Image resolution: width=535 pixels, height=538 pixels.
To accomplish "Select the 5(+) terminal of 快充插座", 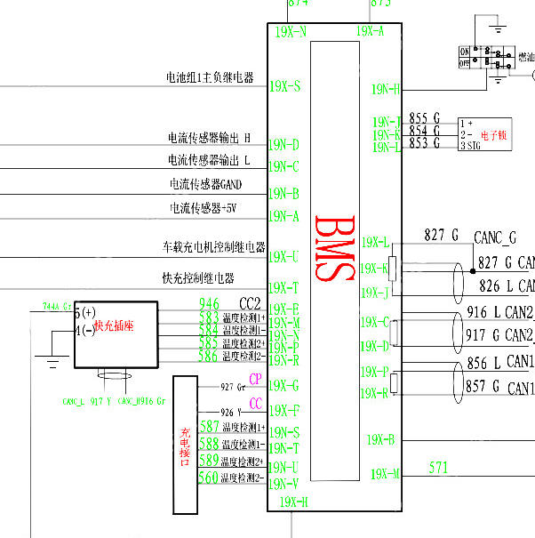I will [85, 313].
